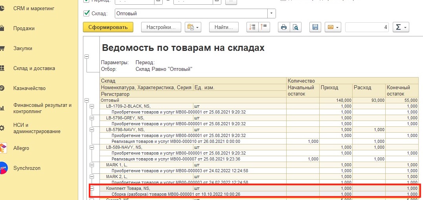
Task: Open the CRM и маркетинг section
Action: tap(34, 9)
